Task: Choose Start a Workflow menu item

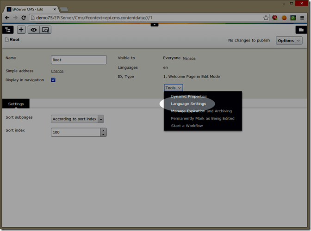Action: click(187, 126)
